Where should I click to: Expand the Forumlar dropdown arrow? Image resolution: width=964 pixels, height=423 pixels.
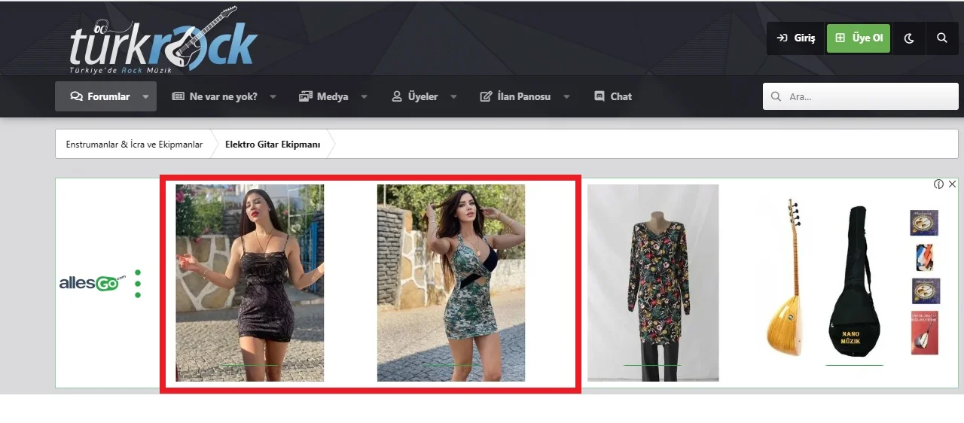pyautogui.click(x=145, y=96)
